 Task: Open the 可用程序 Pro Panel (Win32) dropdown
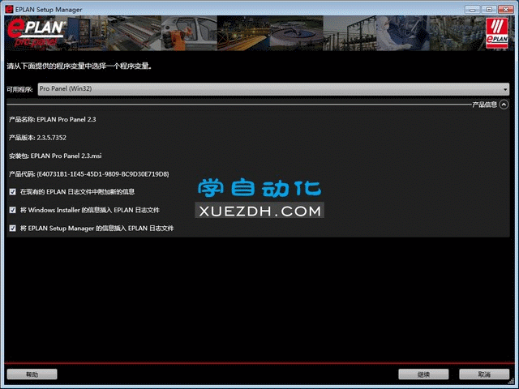[x=273, y=89]
